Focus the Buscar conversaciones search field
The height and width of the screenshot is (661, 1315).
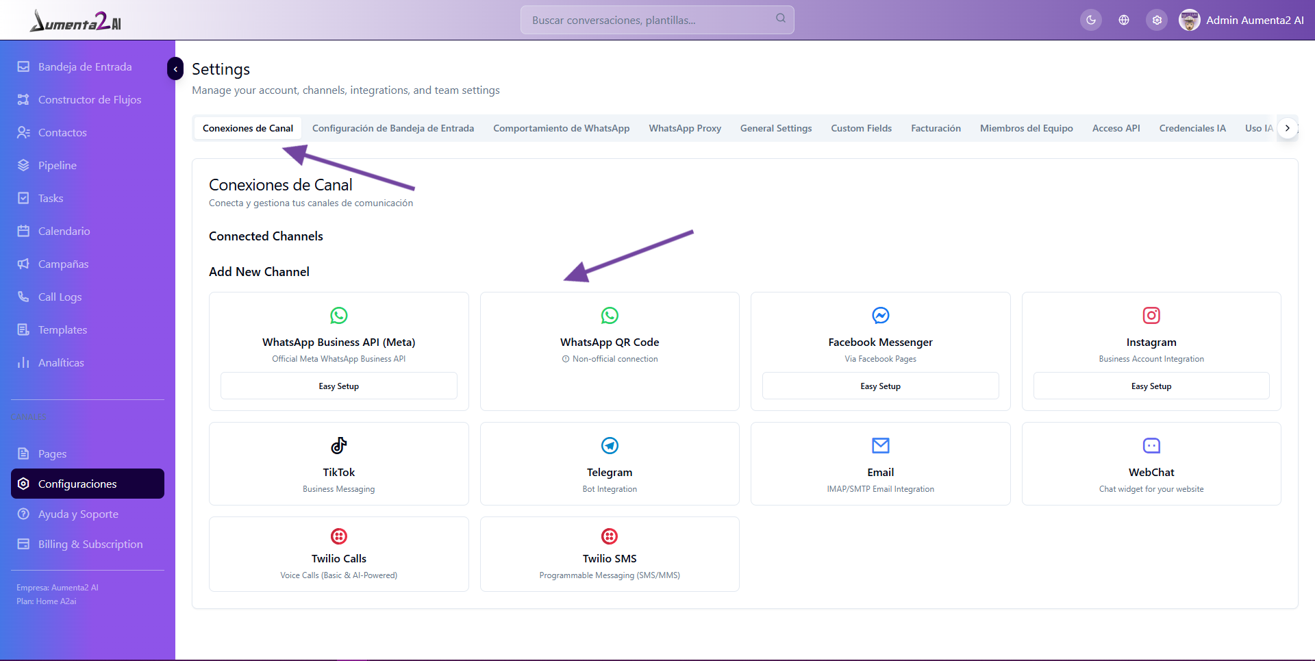[x=651, y=20]
